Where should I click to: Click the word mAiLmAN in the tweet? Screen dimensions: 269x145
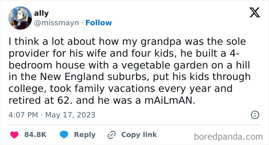click(x=170, y=100)
